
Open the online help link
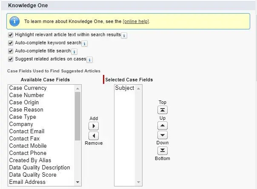coord(136,21)
